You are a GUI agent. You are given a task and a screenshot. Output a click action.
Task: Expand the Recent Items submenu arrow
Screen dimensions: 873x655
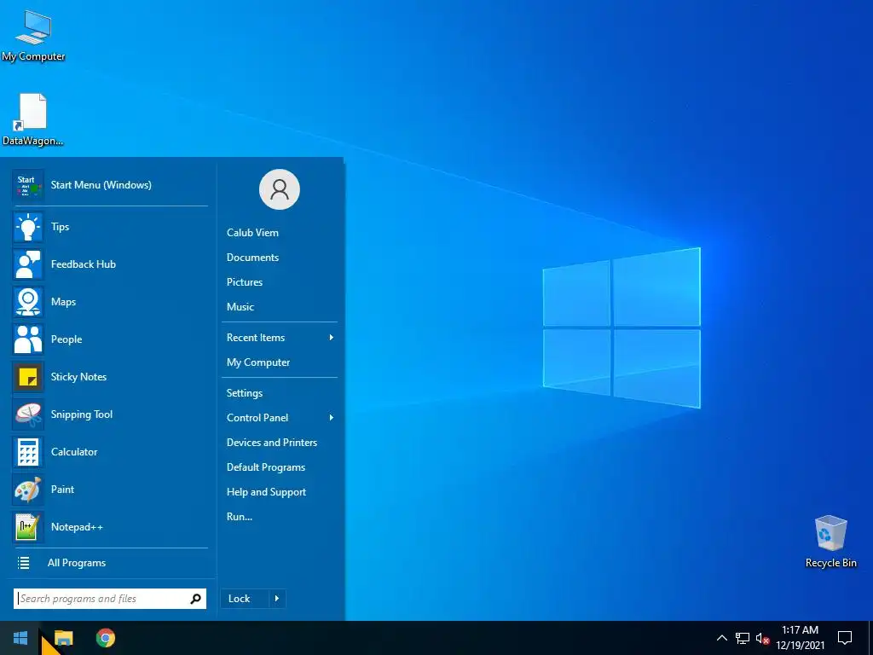332,338
